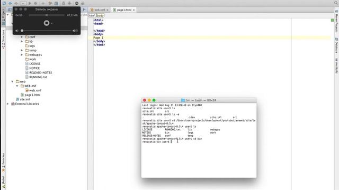Expand the conf folder
Viewport: 339px width, 190px height.
[22, 37]
